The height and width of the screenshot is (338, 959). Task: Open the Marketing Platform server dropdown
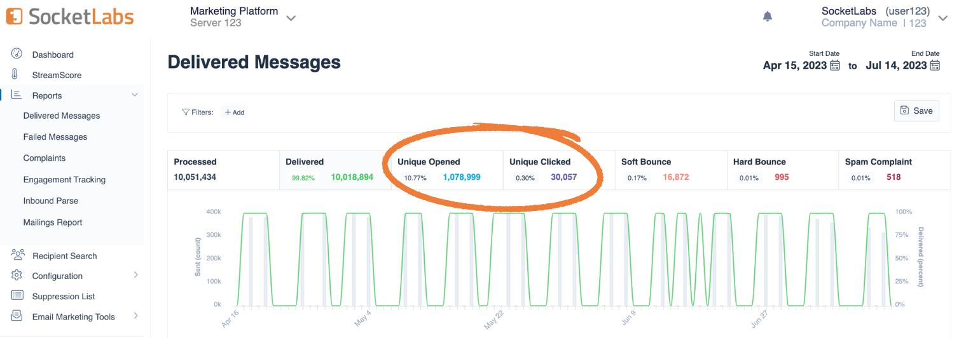[291, 18]
